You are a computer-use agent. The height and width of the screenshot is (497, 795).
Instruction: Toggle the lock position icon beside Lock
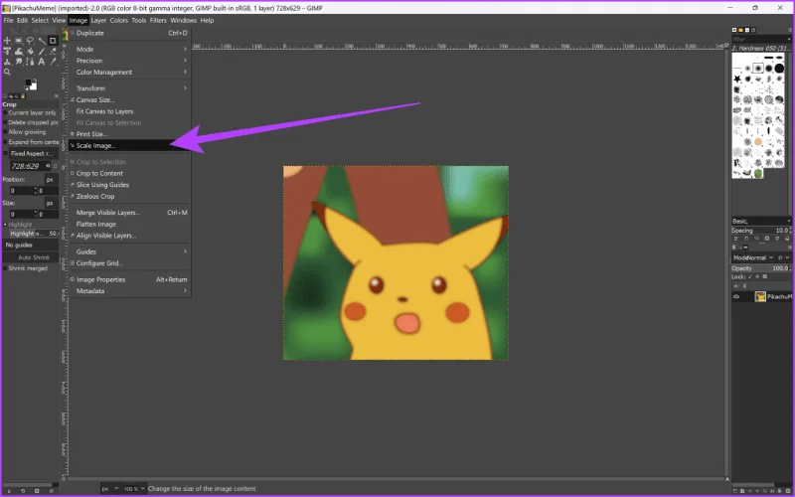pos(757,276)
